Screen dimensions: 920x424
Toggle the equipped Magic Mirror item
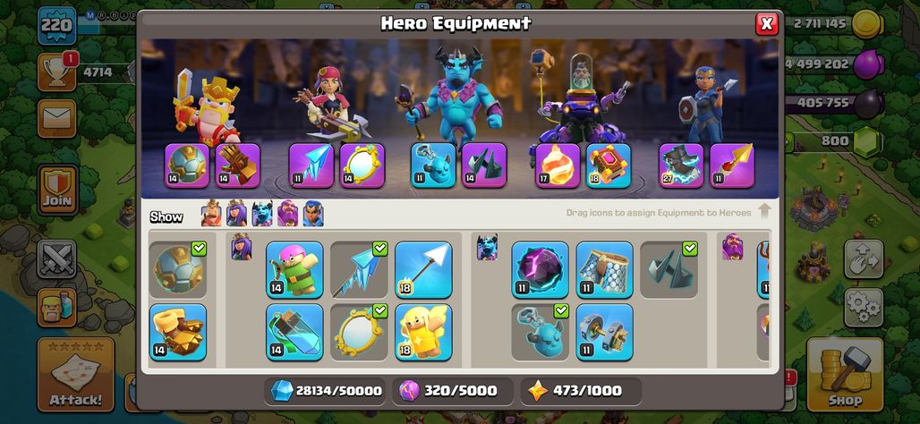[359, 332]
